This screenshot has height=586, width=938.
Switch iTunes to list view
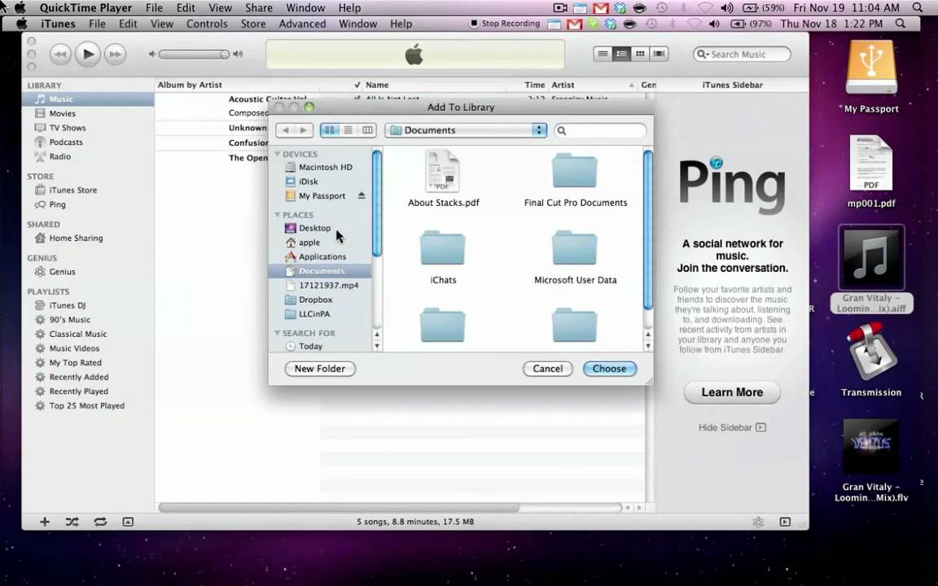[603, 54]
